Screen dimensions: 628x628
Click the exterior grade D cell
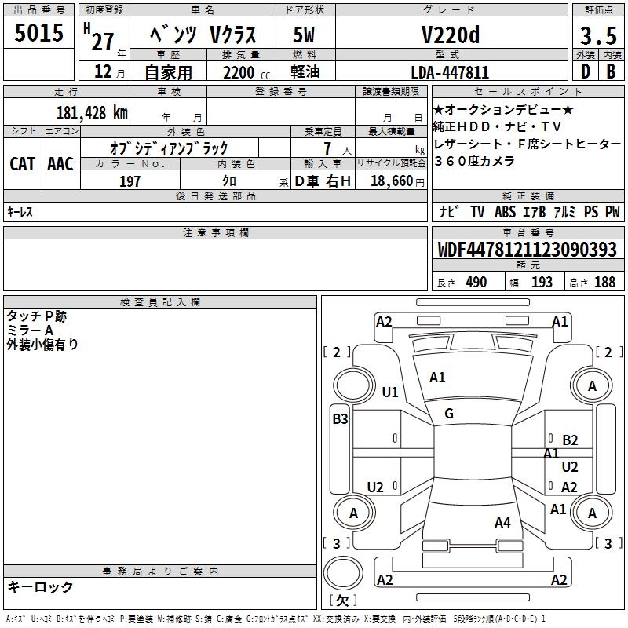(x=584, y=72)
